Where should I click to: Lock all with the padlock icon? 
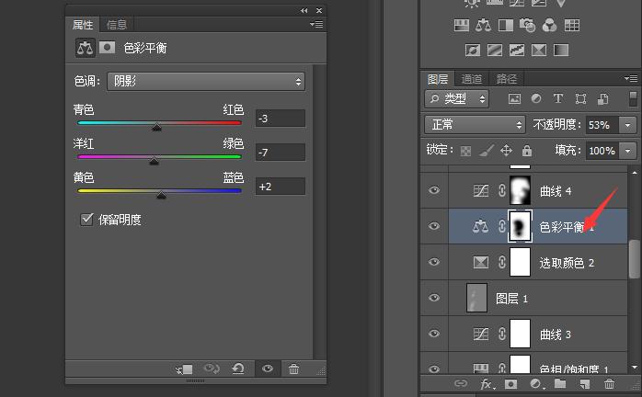click(527, 151)
